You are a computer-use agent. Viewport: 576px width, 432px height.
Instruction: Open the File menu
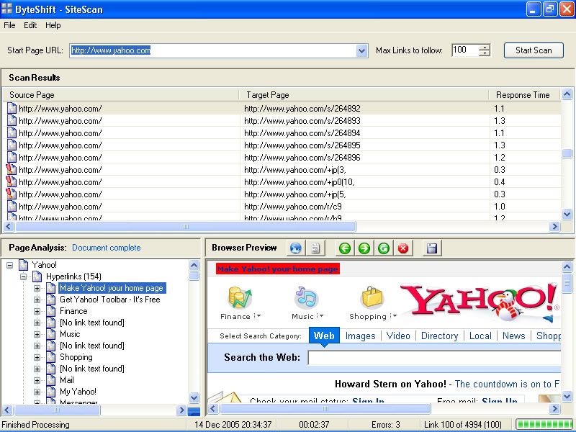tap(9, 25)
